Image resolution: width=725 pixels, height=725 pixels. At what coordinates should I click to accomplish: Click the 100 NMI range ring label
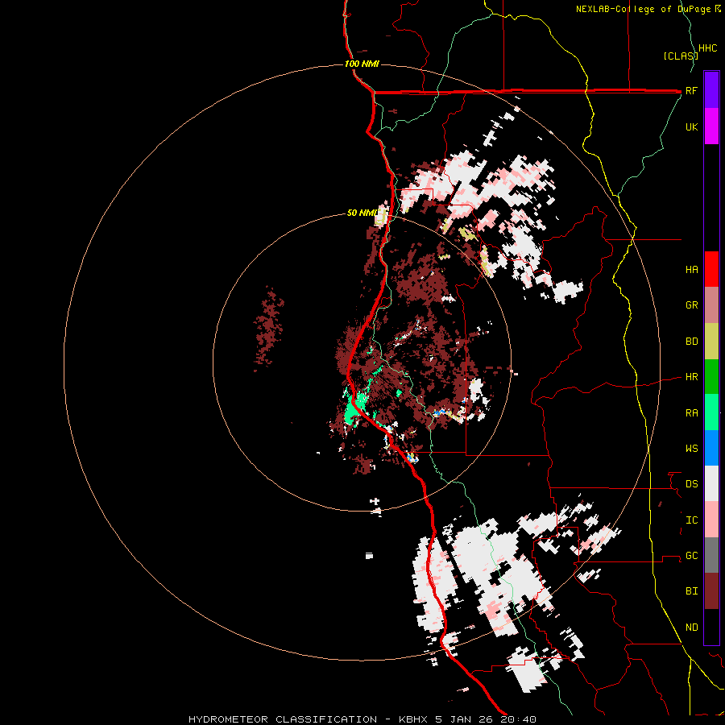[x=362, y=64]
